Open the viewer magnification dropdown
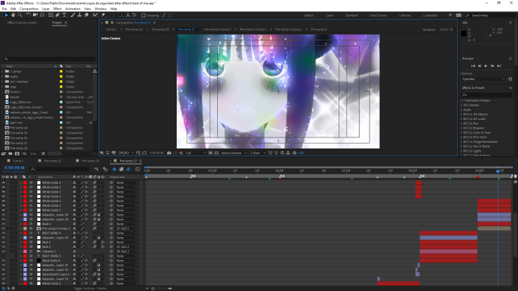Image resolution: width=518 pixels, height=291 pixels. click(126, 153)
